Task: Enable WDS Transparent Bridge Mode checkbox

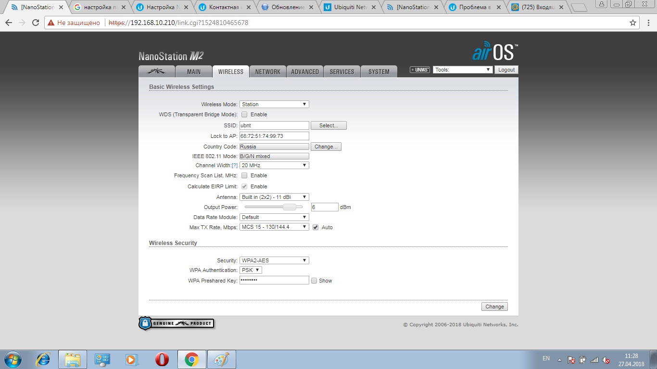Action: pos(244,114)
